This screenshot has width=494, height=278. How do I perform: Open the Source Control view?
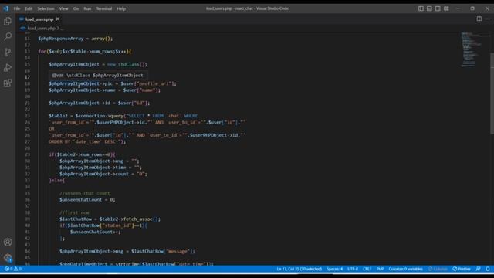tap(8, 52)
